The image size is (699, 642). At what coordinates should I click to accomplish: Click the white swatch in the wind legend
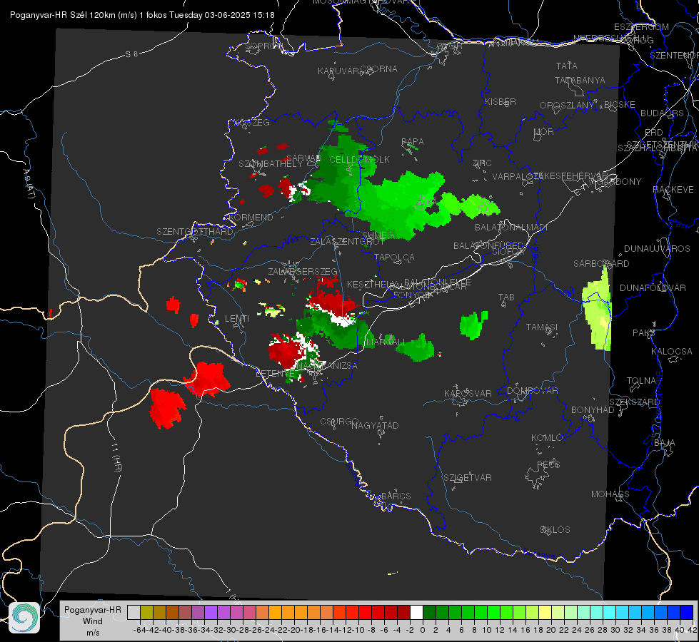click(416, 612)
